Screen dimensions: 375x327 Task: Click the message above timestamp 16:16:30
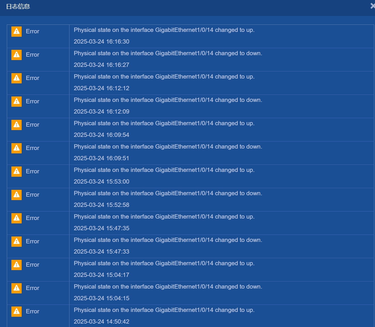[164, 30]
